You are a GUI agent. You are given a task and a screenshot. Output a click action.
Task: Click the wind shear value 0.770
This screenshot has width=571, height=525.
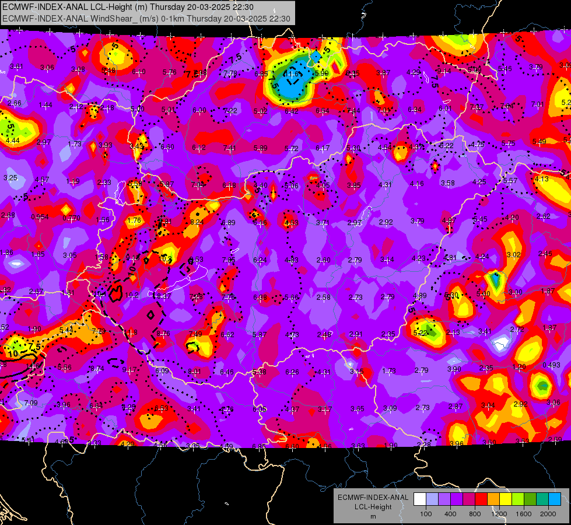[x=71, y=218]
